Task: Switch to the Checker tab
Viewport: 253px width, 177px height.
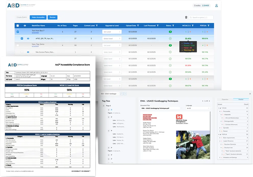Action: click(x=241, y=99)
